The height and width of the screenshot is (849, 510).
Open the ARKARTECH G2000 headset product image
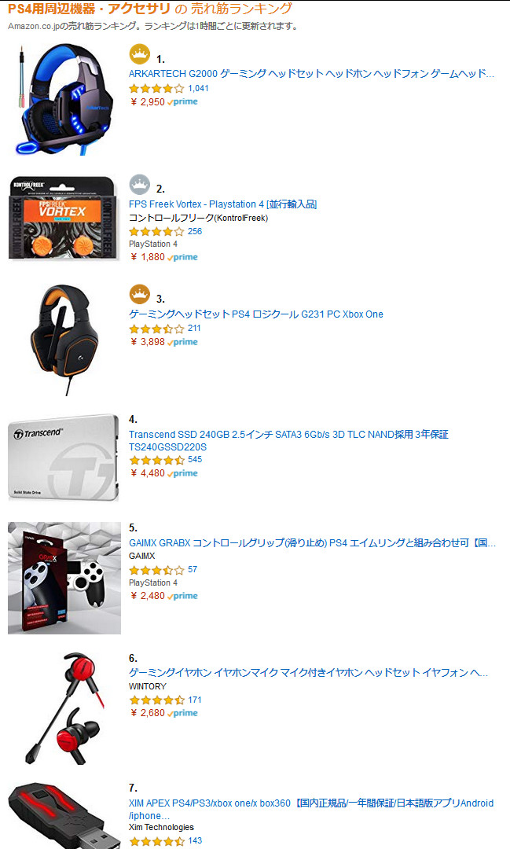64,100
